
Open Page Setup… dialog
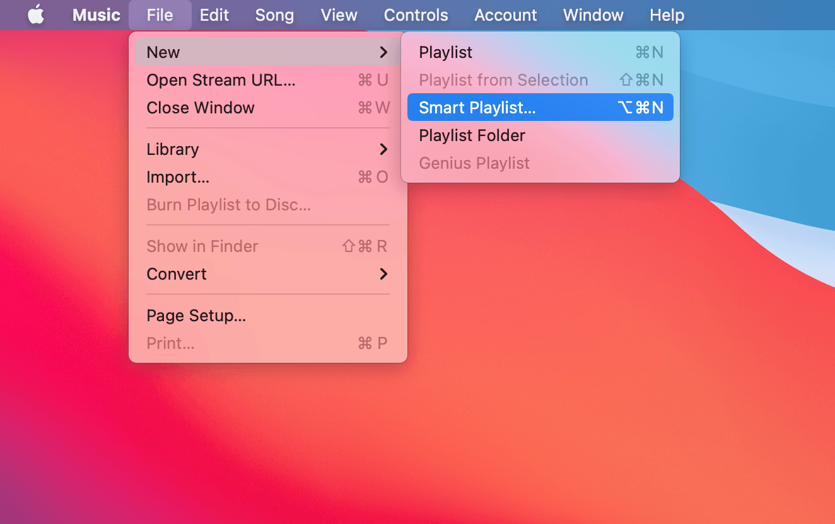pos(268,316)
